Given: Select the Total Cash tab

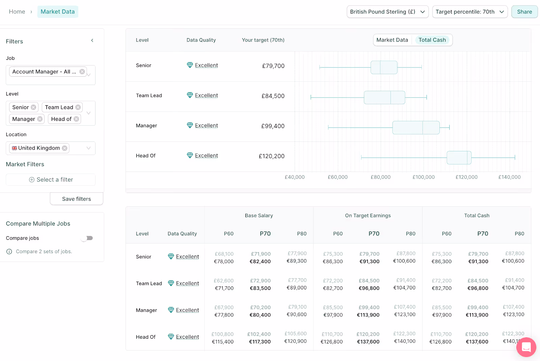Looking at the screenshot, I should pos(432,40).
